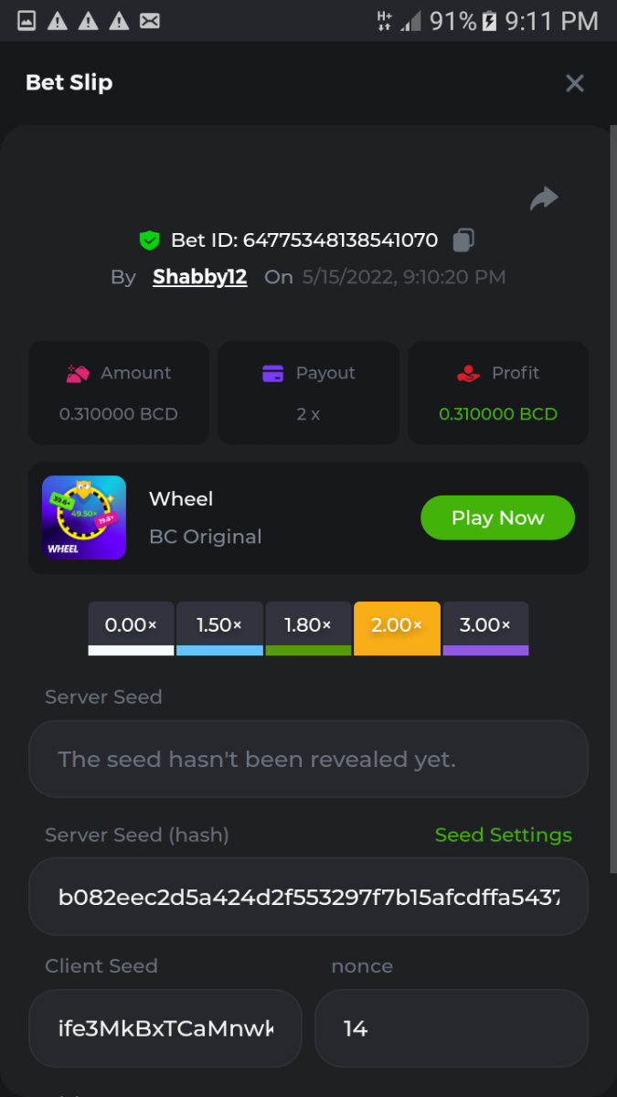Image resolution: width=617 pixels, height=1097 pixels.
Task: Select the 1.50× multiplier tile
Action: 219,628
